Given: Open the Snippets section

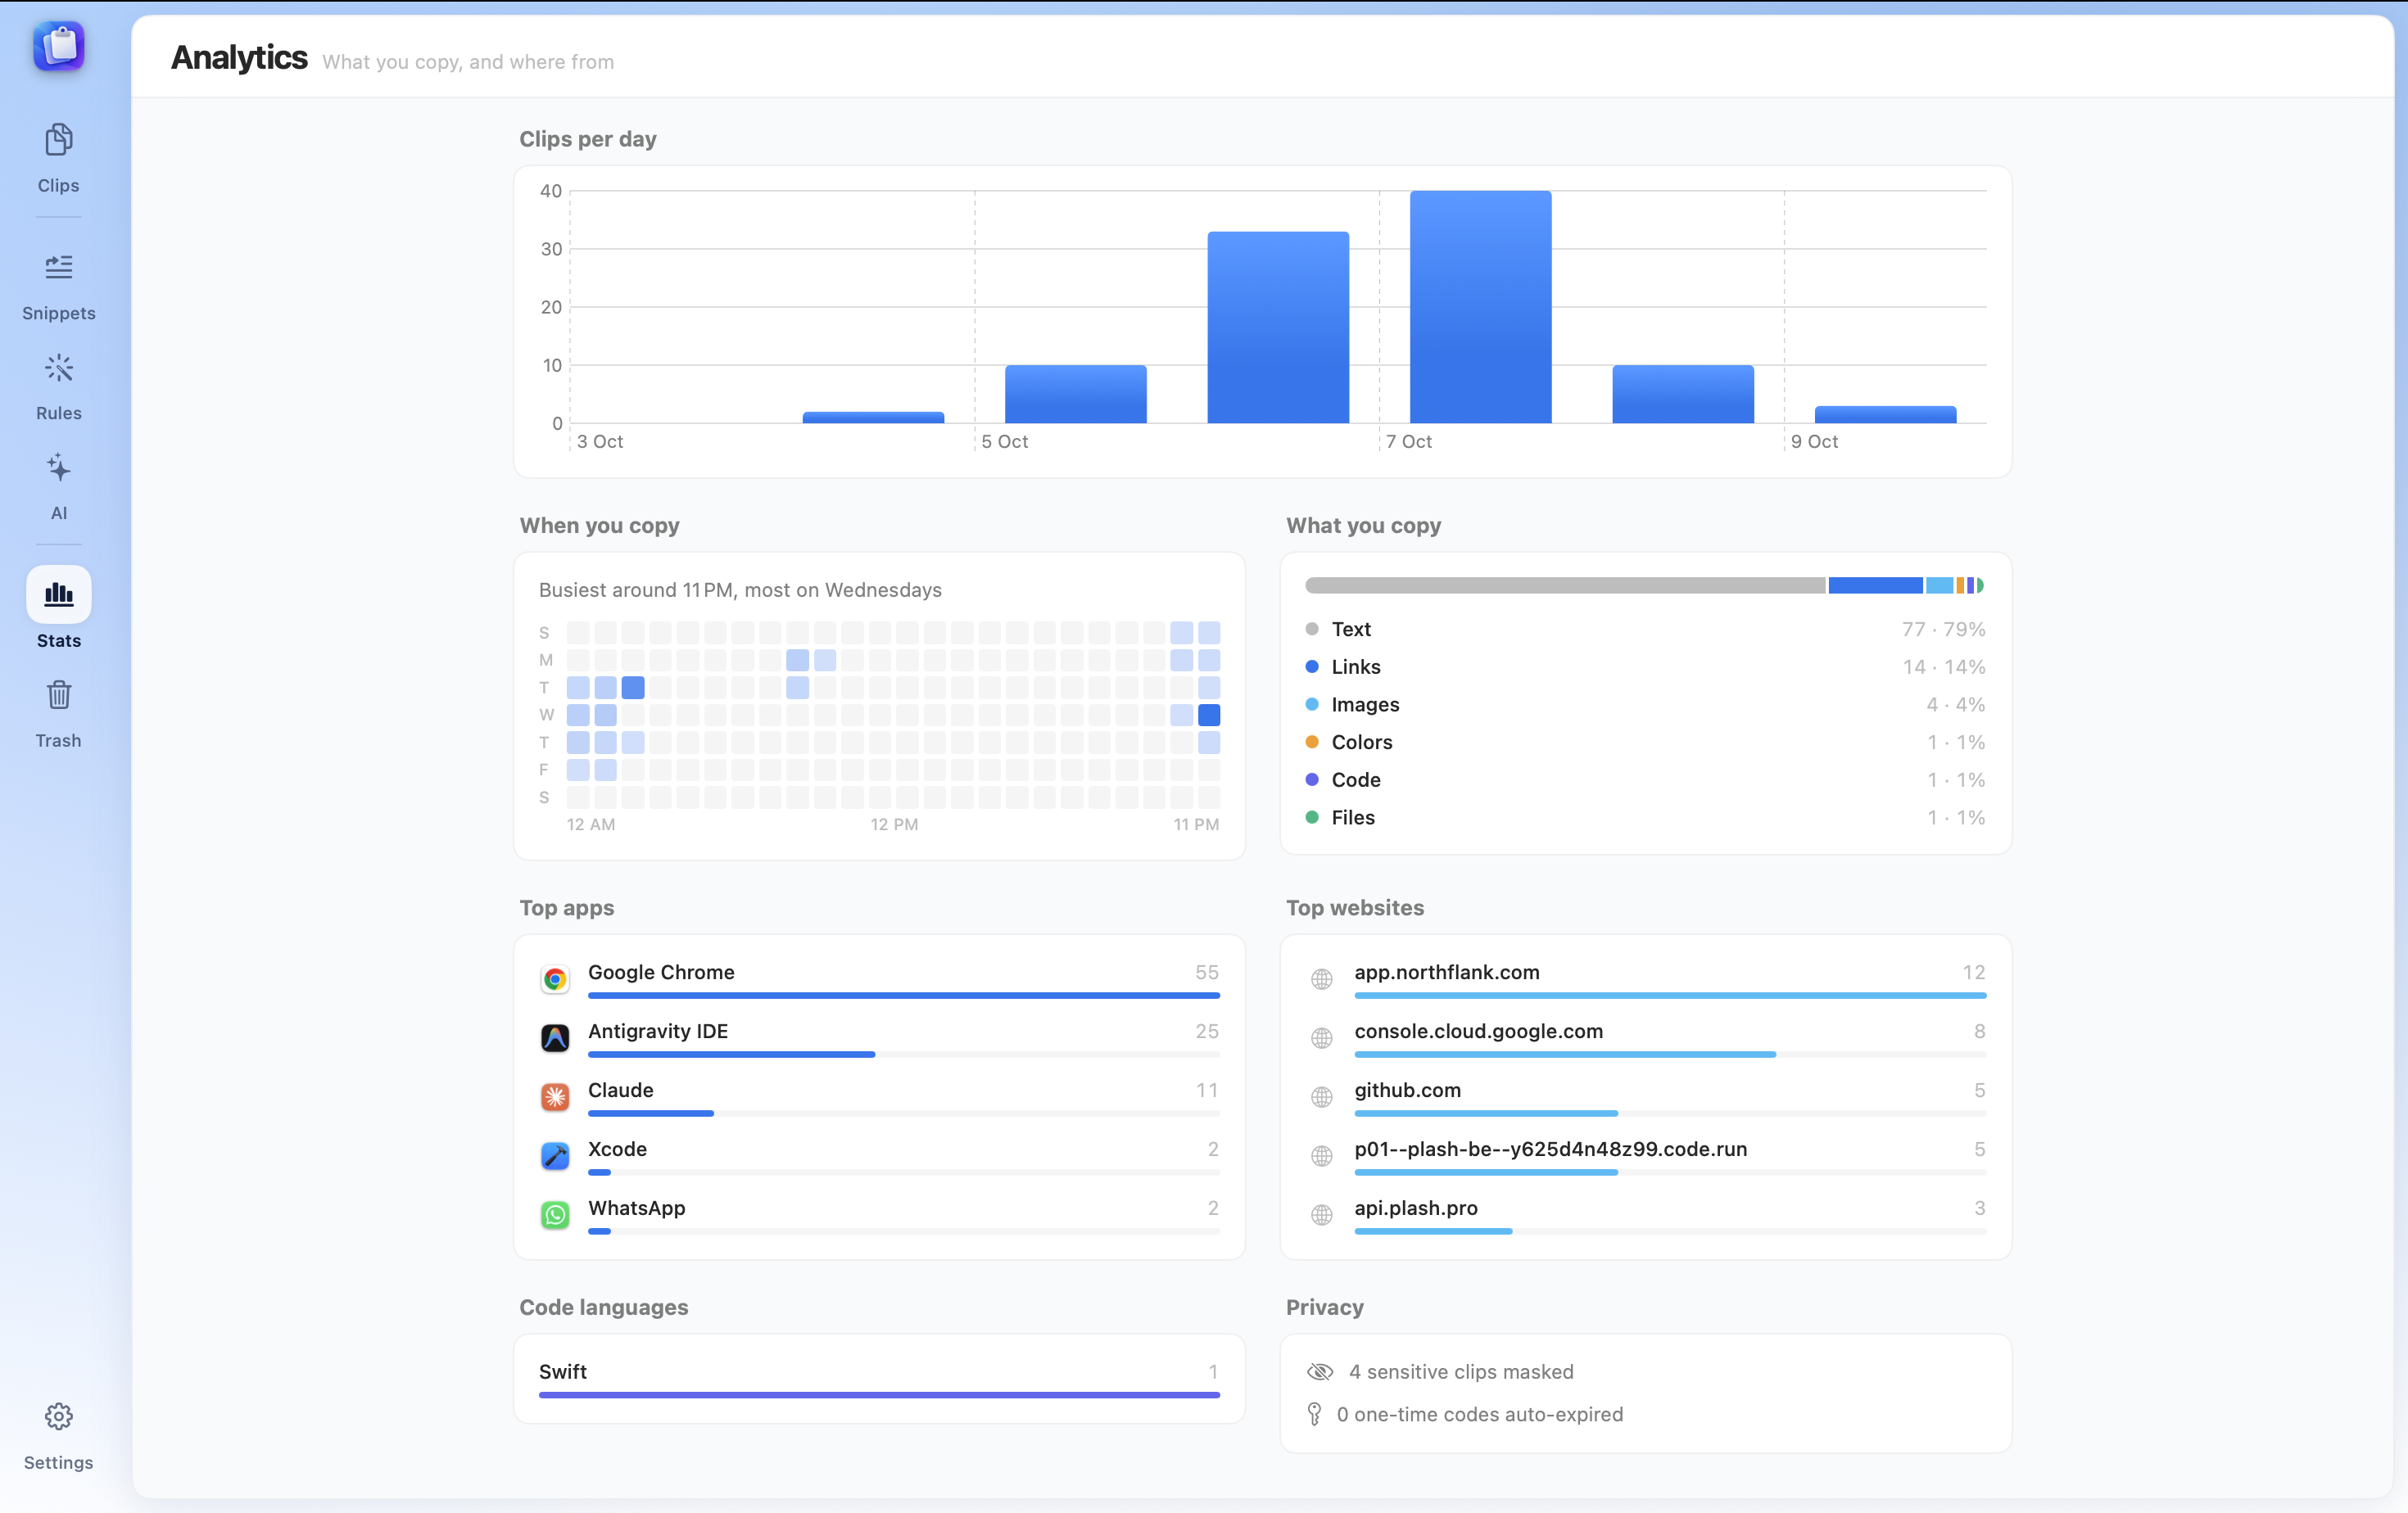Looking at the screenshot, I should click(x=58, y=288).
